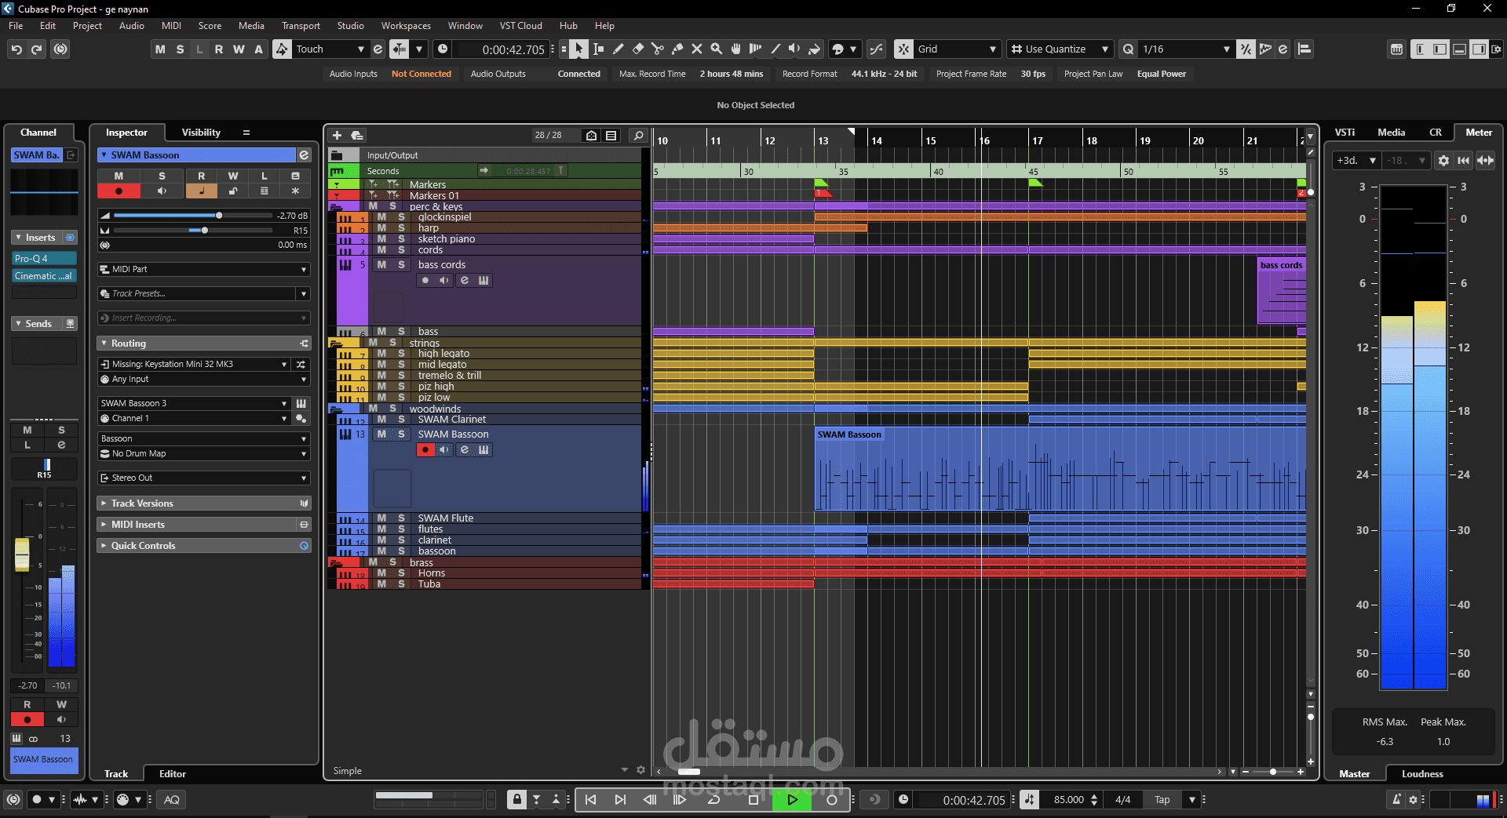Switch to the Loudness tab

click(1422, 774)
